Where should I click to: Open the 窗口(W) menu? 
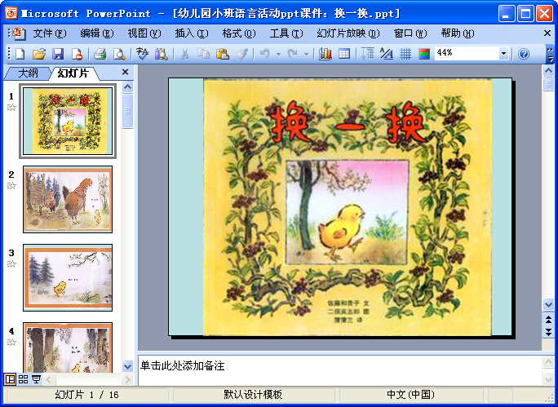[x=410, y=33]
